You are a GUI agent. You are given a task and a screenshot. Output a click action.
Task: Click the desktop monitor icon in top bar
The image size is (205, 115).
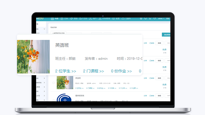click(146, 18)
